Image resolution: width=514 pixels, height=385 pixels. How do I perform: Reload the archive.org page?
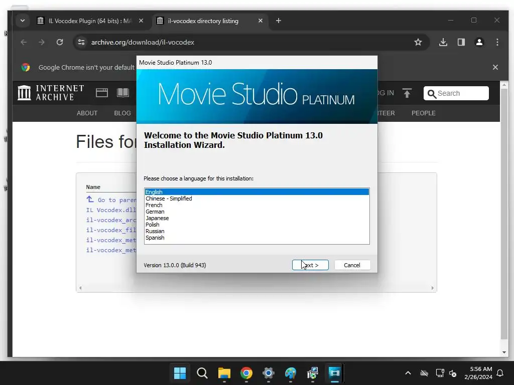pos(60,42)
